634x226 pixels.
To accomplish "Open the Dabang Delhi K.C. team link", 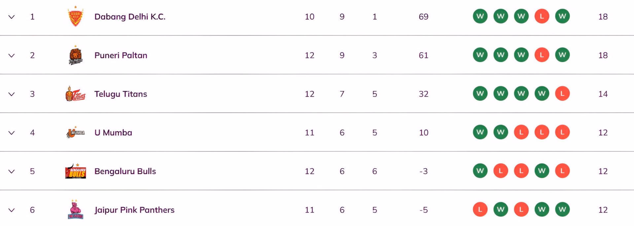I will 130,17.
